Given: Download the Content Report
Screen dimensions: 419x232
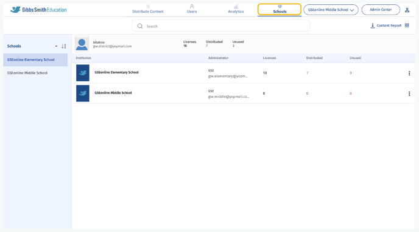Looking at the screenshot, I should click(x=386, y=26).
